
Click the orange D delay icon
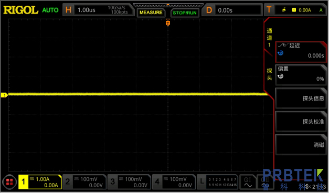pyautogui.click(x=209, y=10)
